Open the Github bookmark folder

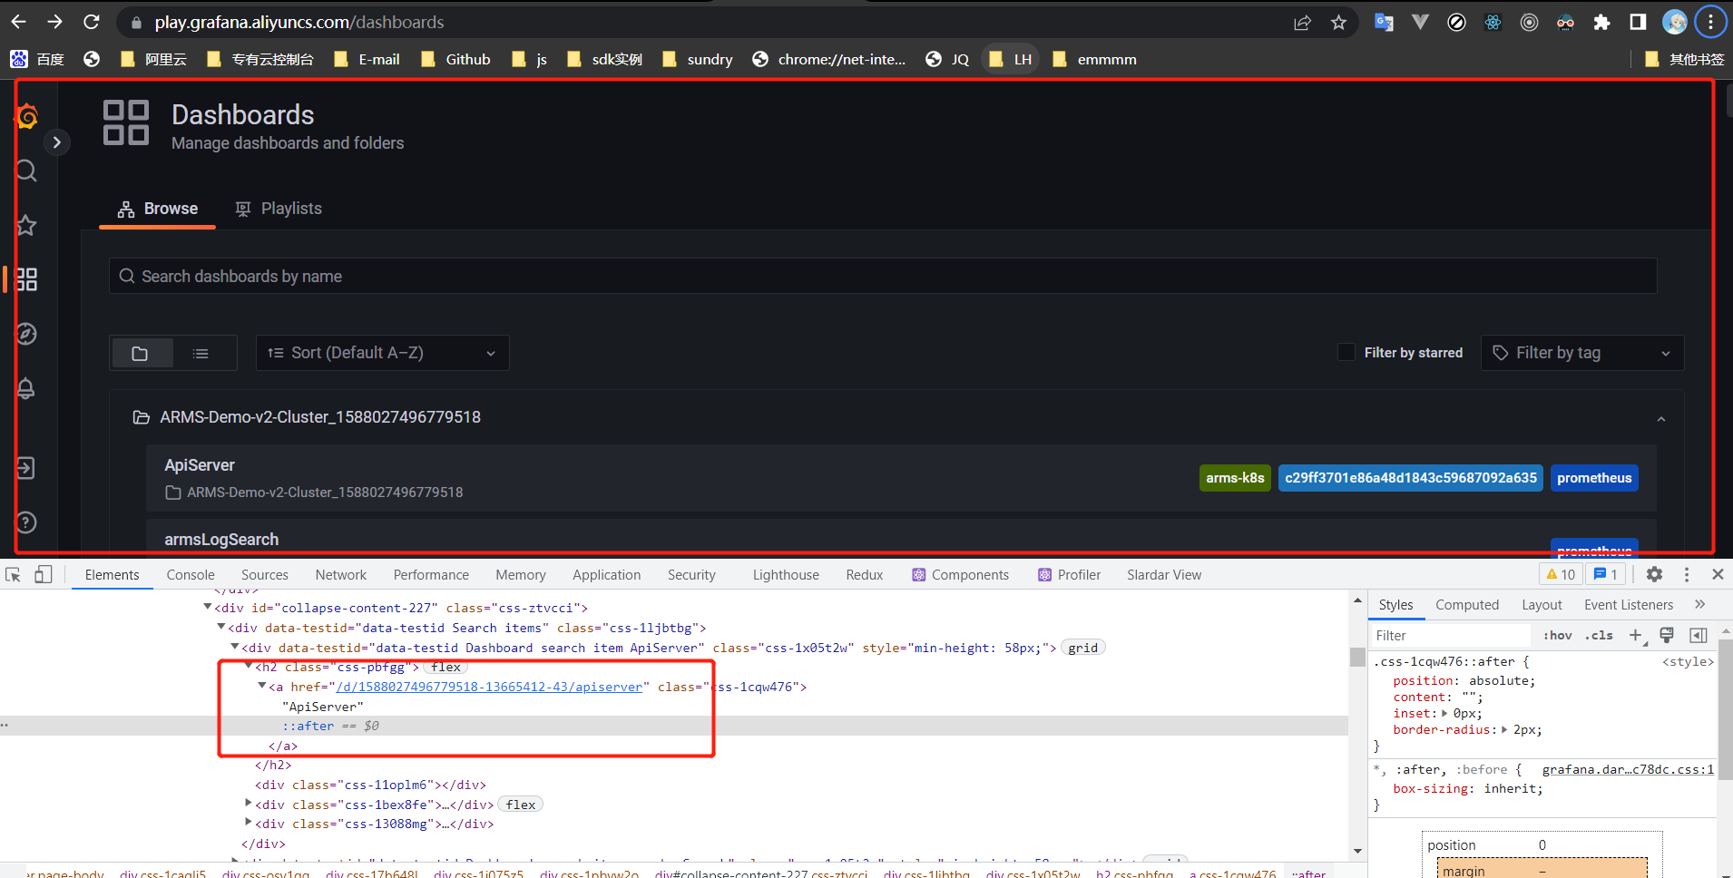click(456, 59)
